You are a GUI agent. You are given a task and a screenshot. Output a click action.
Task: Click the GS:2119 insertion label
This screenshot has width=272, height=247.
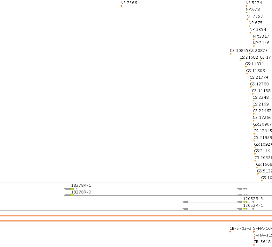pos(262,151)
